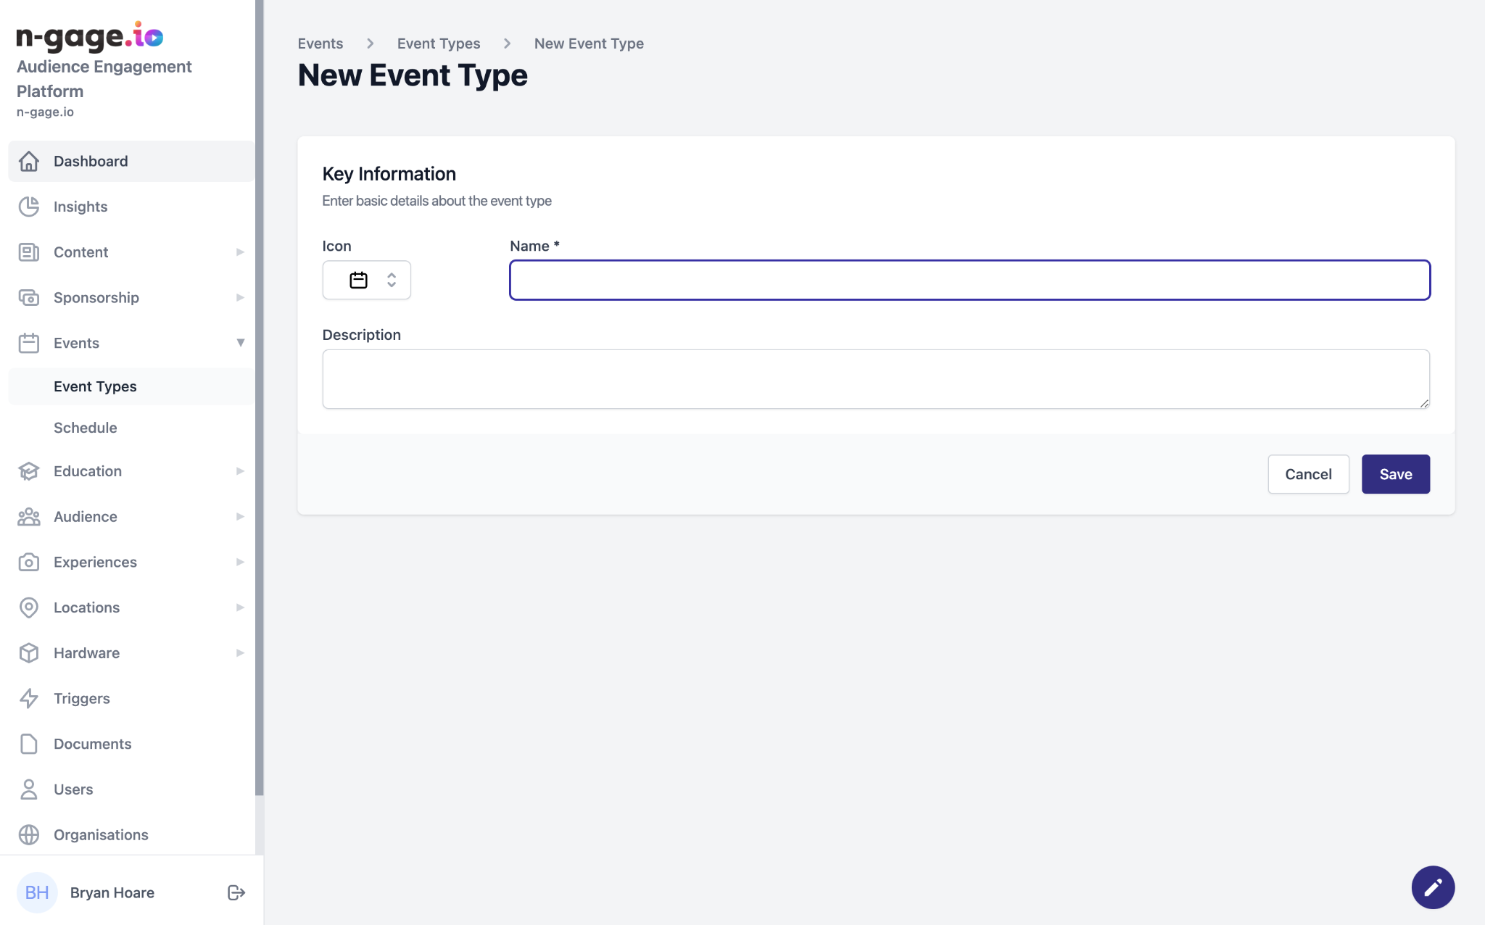Image resolution: width=1485 pixels, height=925 pixels.
Task: Click inside the Description text area
Action: pos(875,379)
